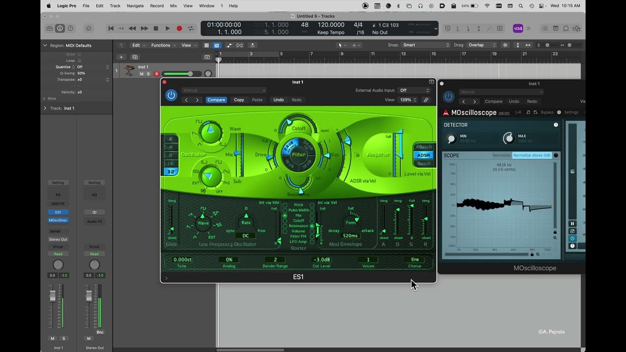
Task: Start playback with Play button
Action: (x=168, y=28)
